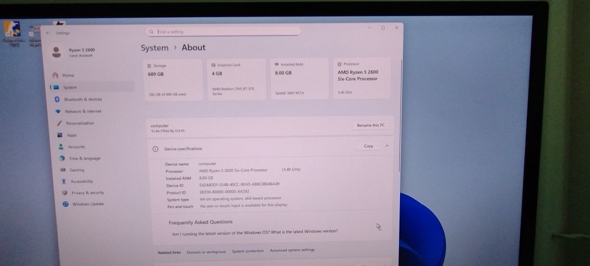Open the 4 GB Graphics Card tile

click(x=237, y=80)
